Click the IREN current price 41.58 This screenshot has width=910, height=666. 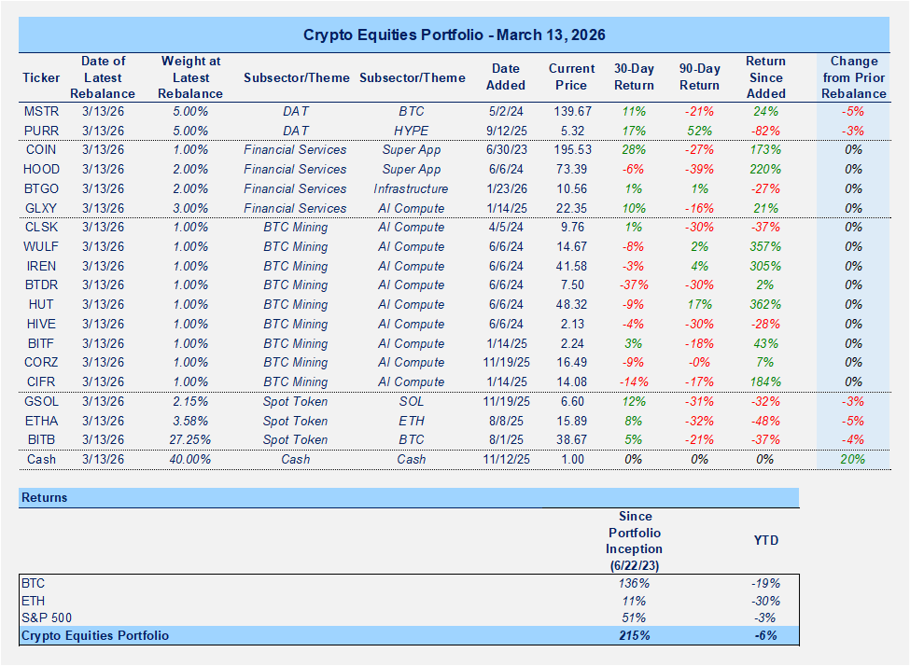tap(571, 266)
